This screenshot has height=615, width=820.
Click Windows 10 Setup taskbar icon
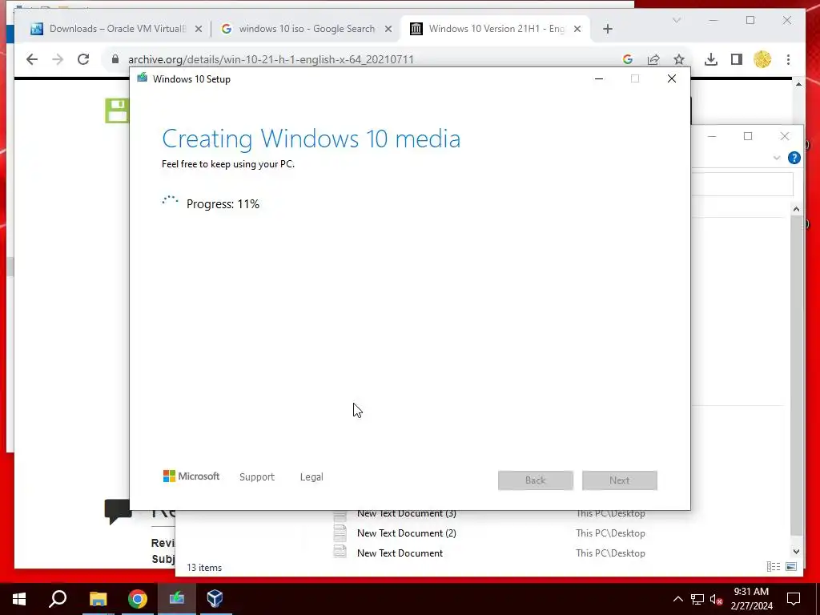pos(177,599)
